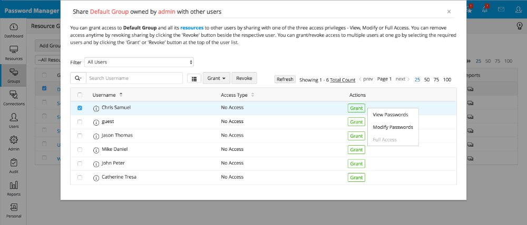Open the All Users filter dropdown
This screenshot has height=225, width=527.
point(139,62)
